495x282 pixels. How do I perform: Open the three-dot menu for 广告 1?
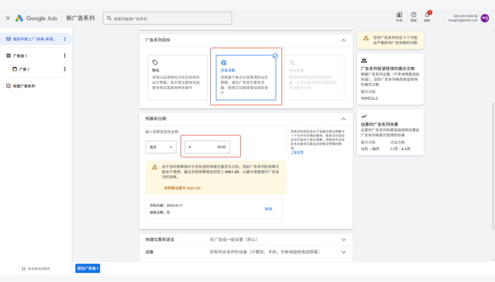pos(65,69)
